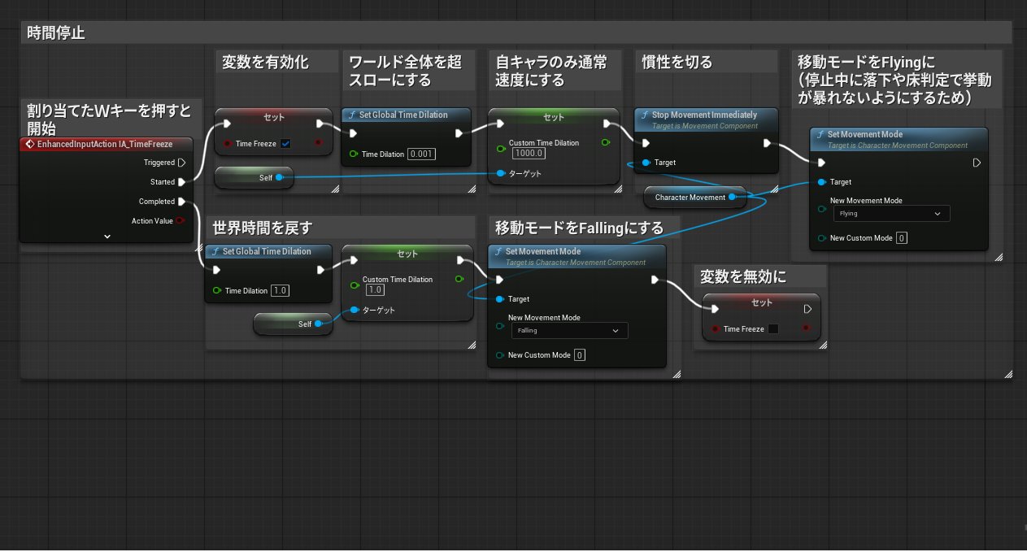Click the New Custom Mode pin on Falling node
Image resolution: width=1027 pixels, height=552 pixels.
[499, 355]
